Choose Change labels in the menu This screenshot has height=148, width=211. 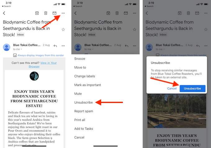84,76
